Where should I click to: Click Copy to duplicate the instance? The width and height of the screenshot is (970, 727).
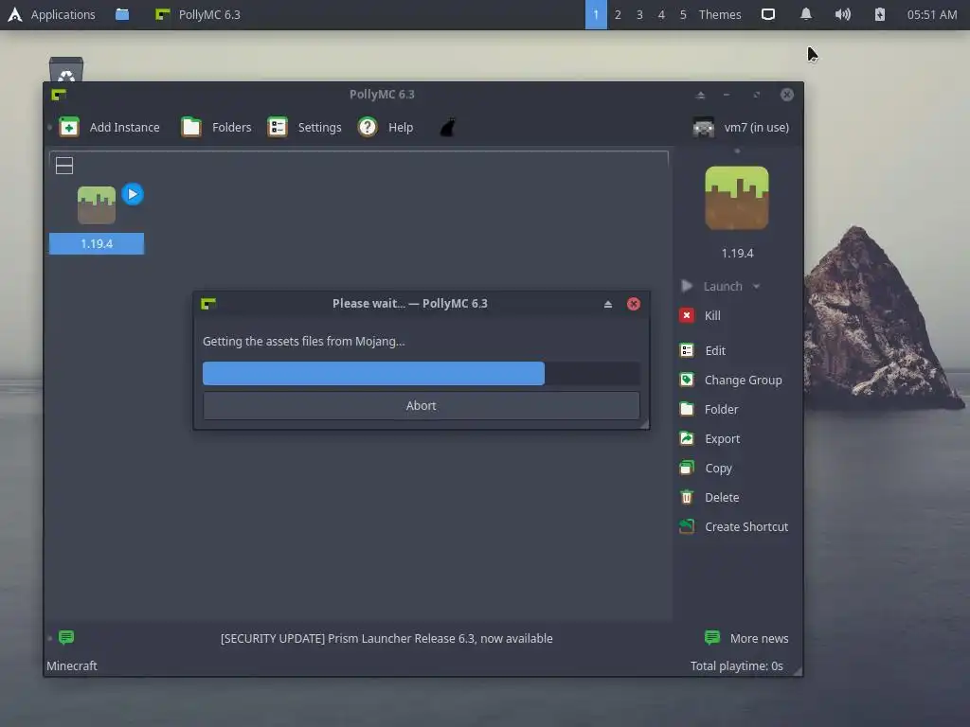tap(707, 468)
